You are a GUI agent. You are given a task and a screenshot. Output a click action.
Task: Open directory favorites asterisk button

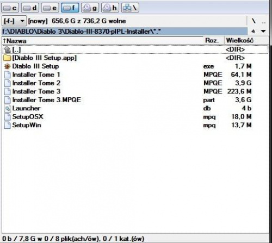pyautogui.click(x=254, y=32)
